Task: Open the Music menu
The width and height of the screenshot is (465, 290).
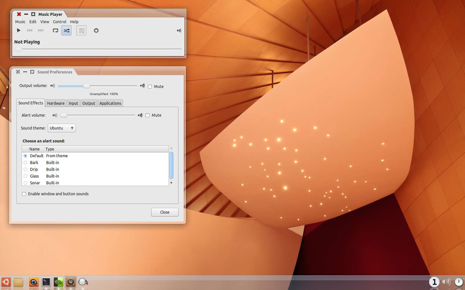Action: tap(20, 22)
